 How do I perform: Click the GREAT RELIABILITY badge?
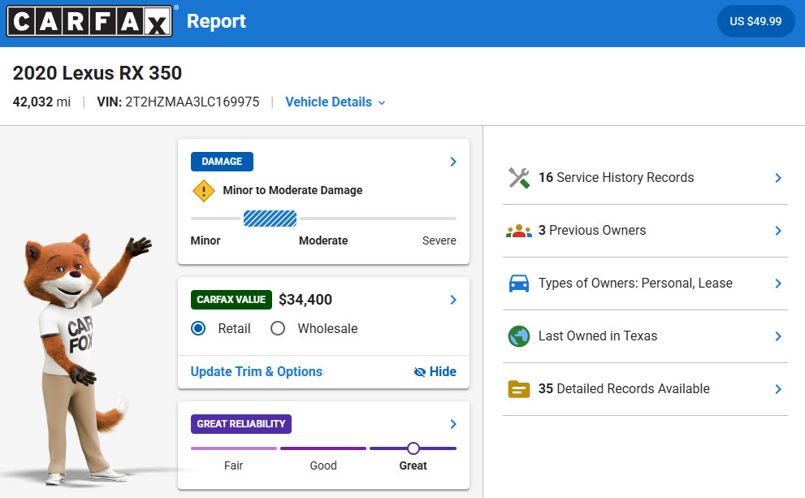(x=241, y=424)
